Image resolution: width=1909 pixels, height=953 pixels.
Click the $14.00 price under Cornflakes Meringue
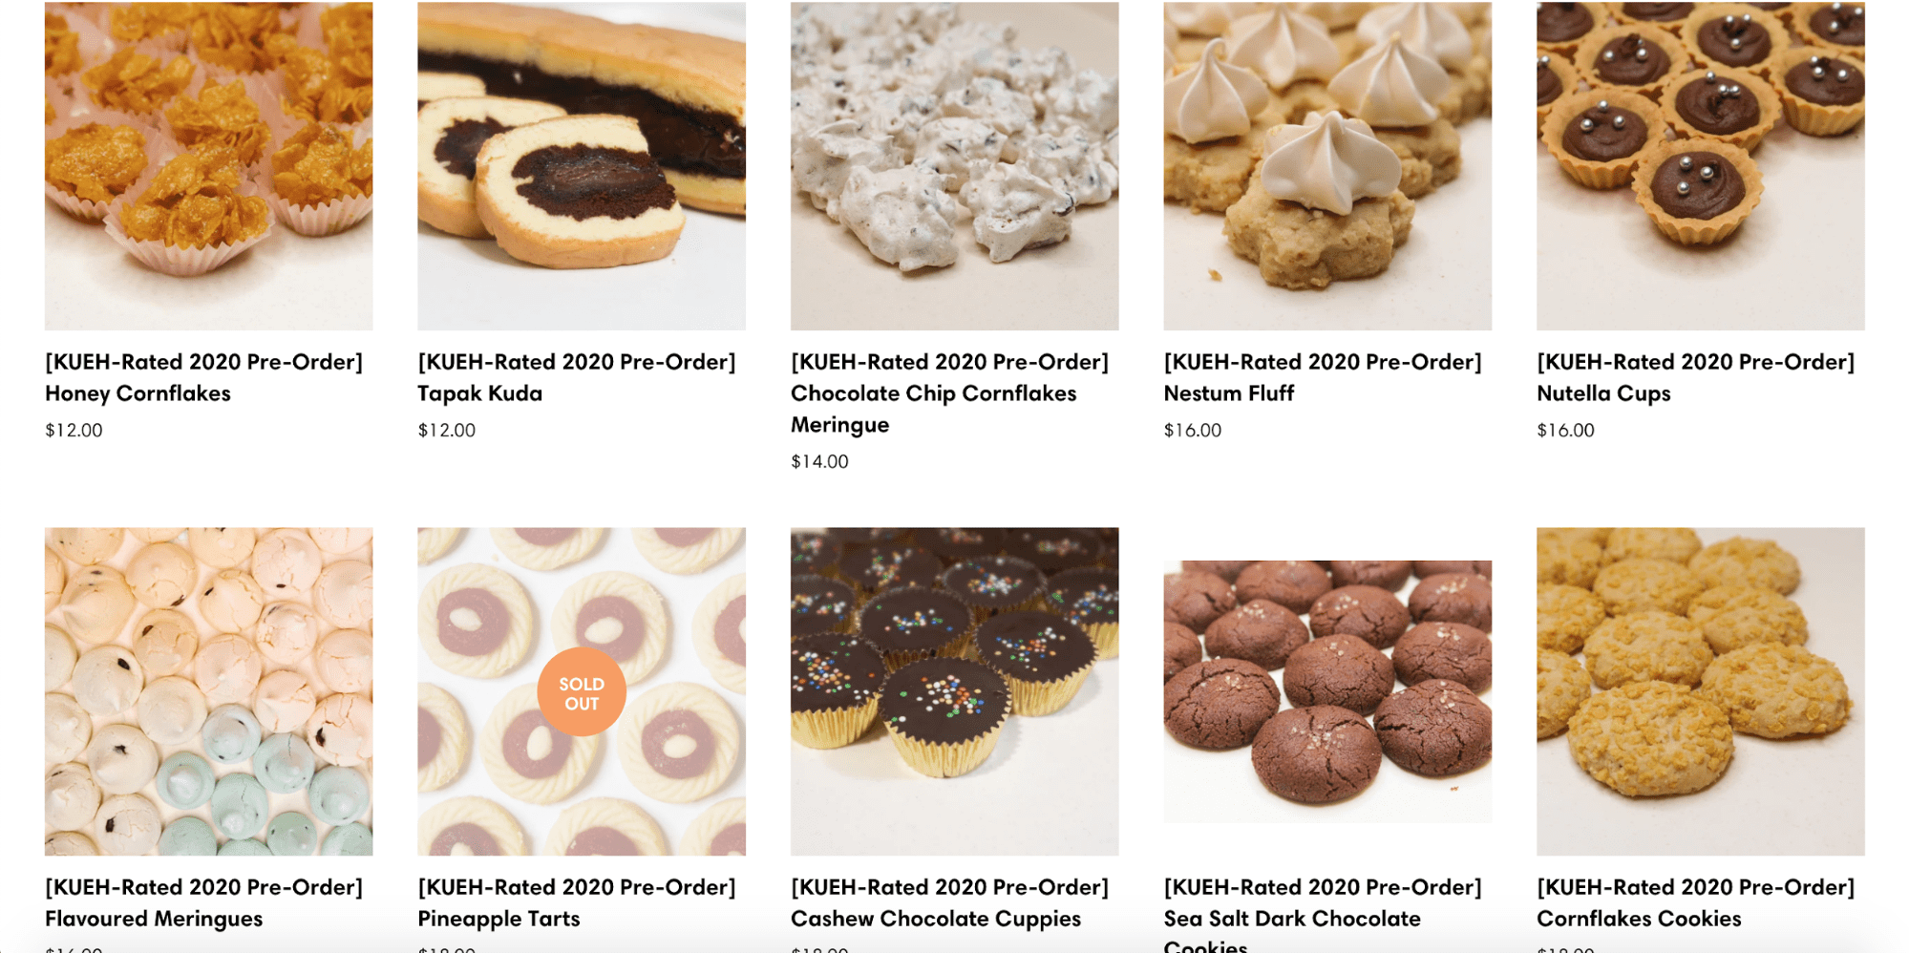819,461
